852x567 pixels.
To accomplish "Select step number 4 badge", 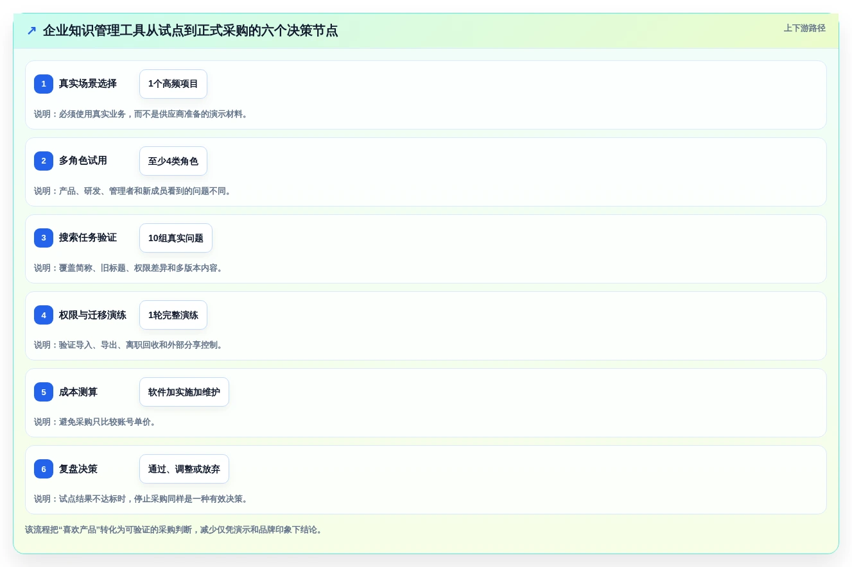I will (x=44, y=315).
